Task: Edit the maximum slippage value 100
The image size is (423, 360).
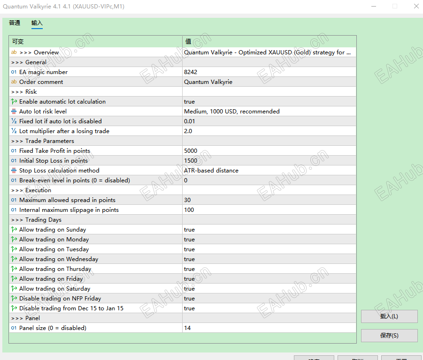Action: click(269, 210)
